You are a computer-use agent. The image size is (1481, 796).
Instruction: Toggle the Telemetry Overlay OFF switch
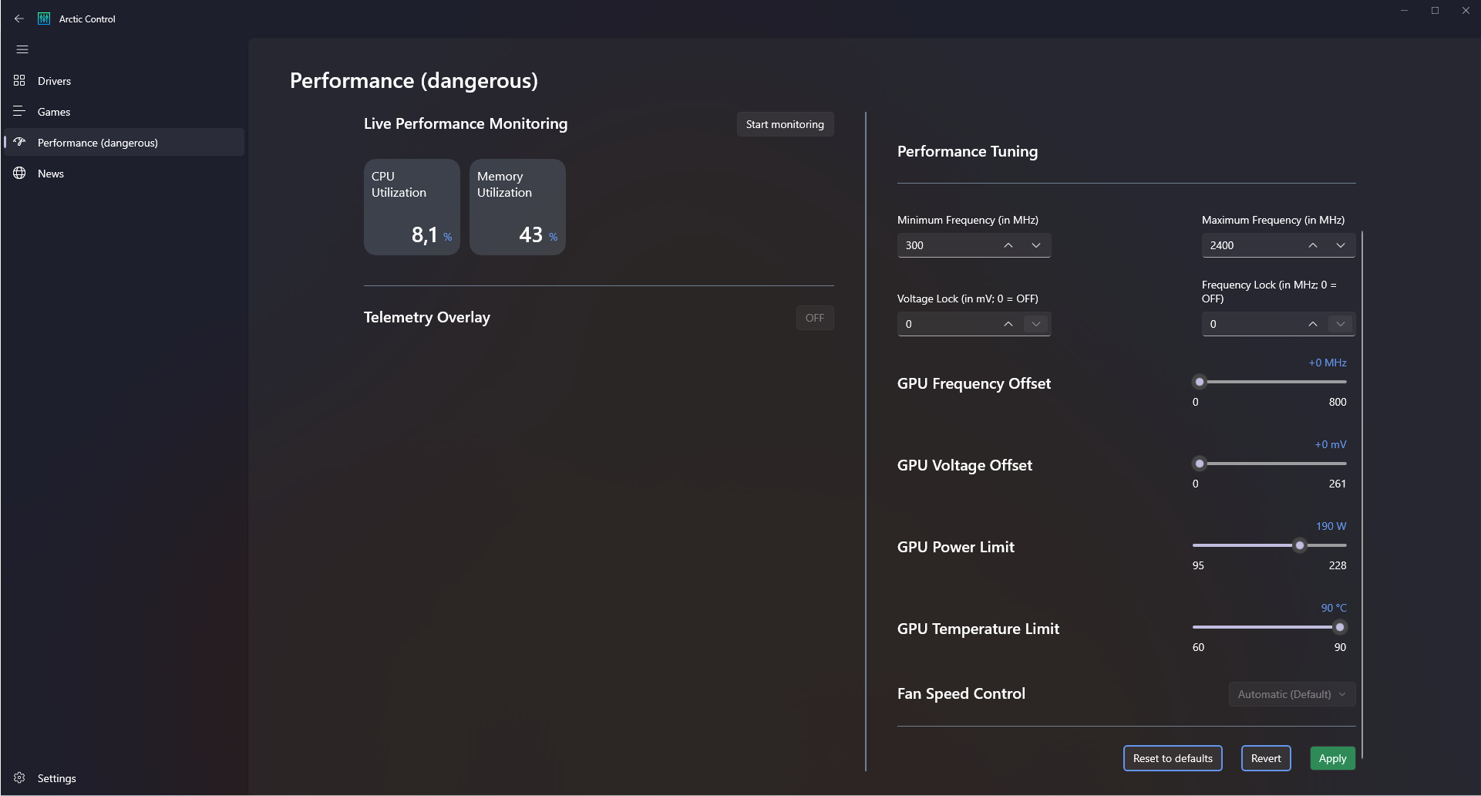point(815,318)
